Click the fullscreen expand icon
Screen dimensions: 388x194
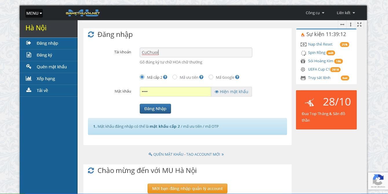pyautogui.click(x=359, y=25)
